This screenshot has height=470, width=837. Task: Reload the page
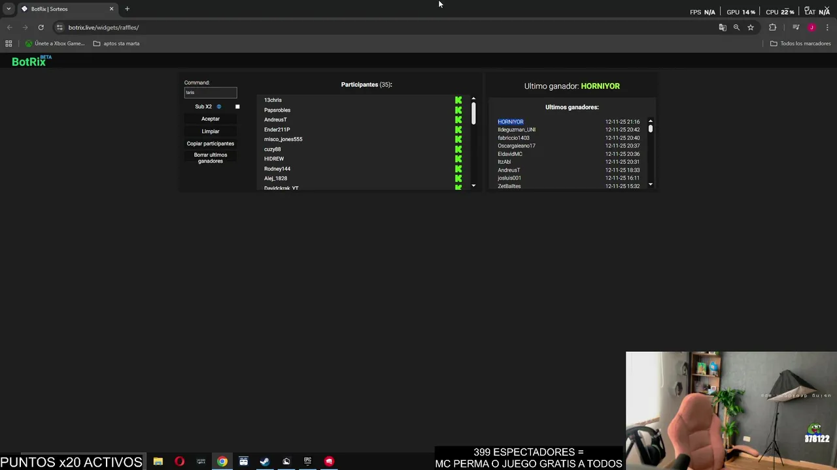(x=41, y=27)
